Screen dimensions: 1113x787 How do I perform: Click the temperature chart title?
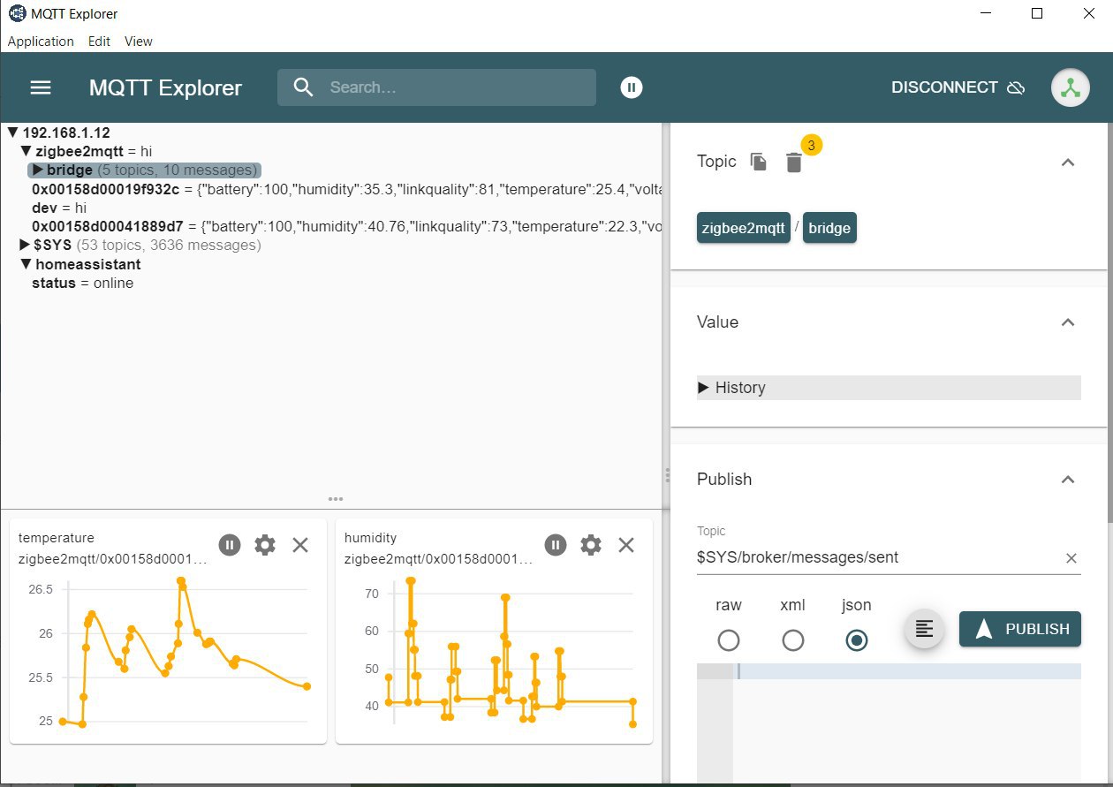click(57, 537)
